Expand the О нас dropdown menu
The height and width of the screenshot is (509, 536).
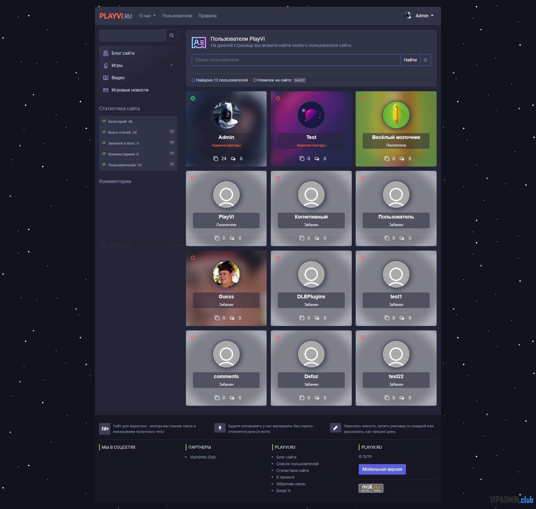pyautogui.click(x=147, y=16)
